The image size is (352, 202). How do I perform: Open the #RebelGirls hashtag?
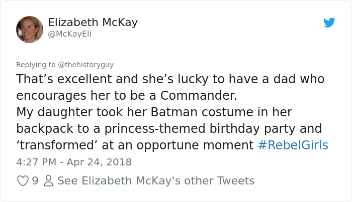(x=292, y=145)
